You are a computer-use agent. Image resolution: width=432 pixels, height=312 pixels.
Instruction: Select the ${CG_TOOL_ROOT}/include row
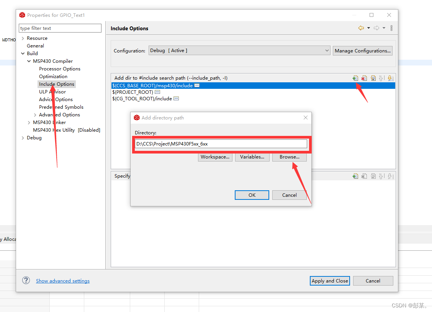(x=253, y=99)
